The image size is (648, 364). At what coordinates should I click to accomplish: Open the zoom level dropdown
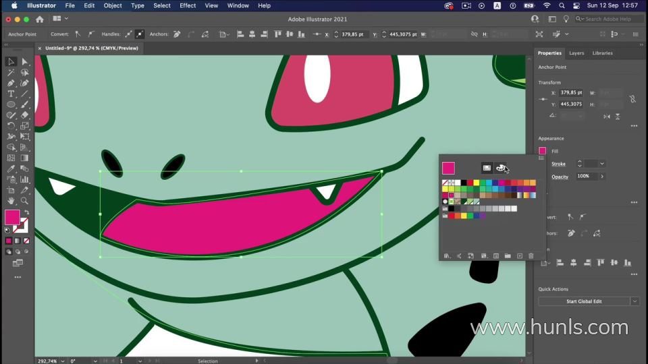click(x=63, y=361)
